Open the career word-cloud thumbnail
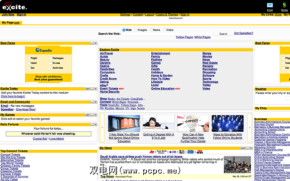The height and width of the screenshot is (181, 290). pyautogui.click(x=193, y=124)
